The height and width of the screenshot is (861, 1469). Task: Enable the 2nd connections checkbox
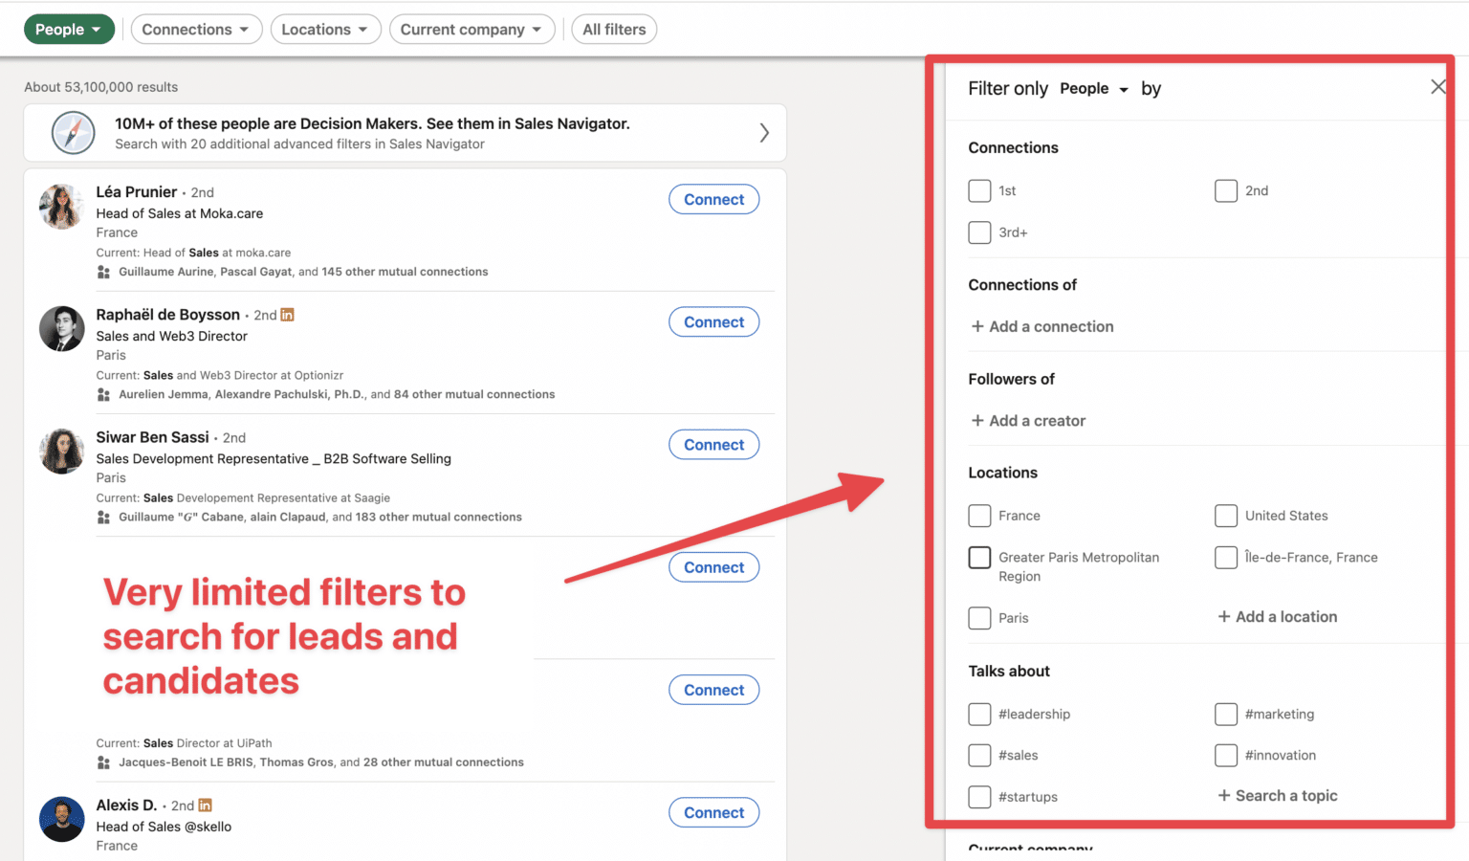coord(1226,190)
